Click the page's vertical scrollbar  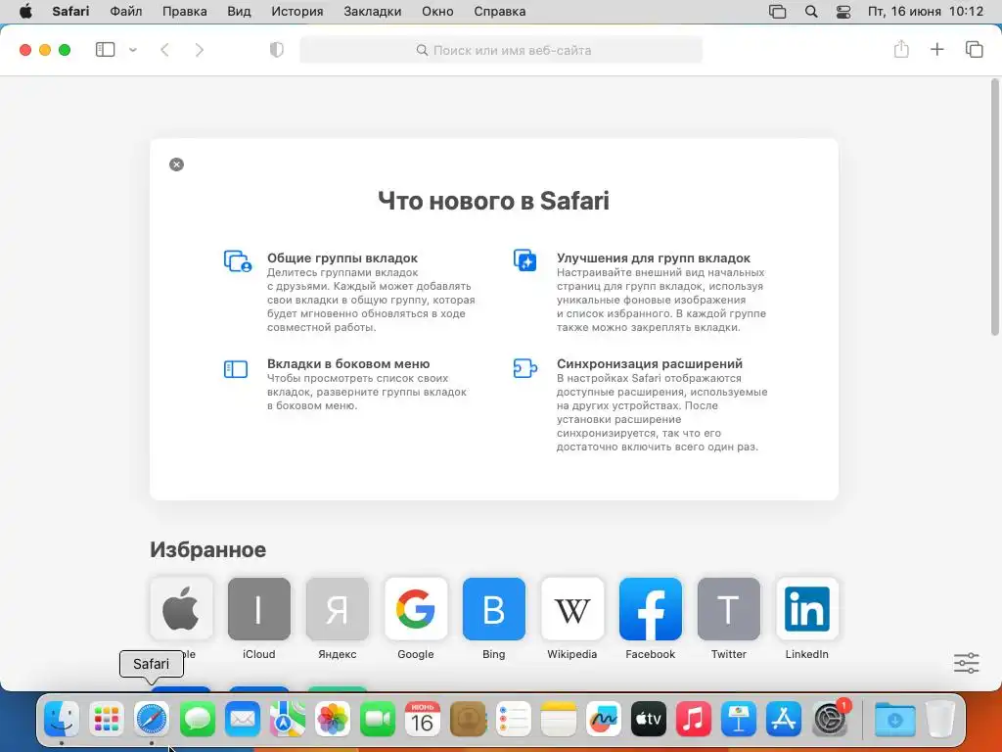995,208
